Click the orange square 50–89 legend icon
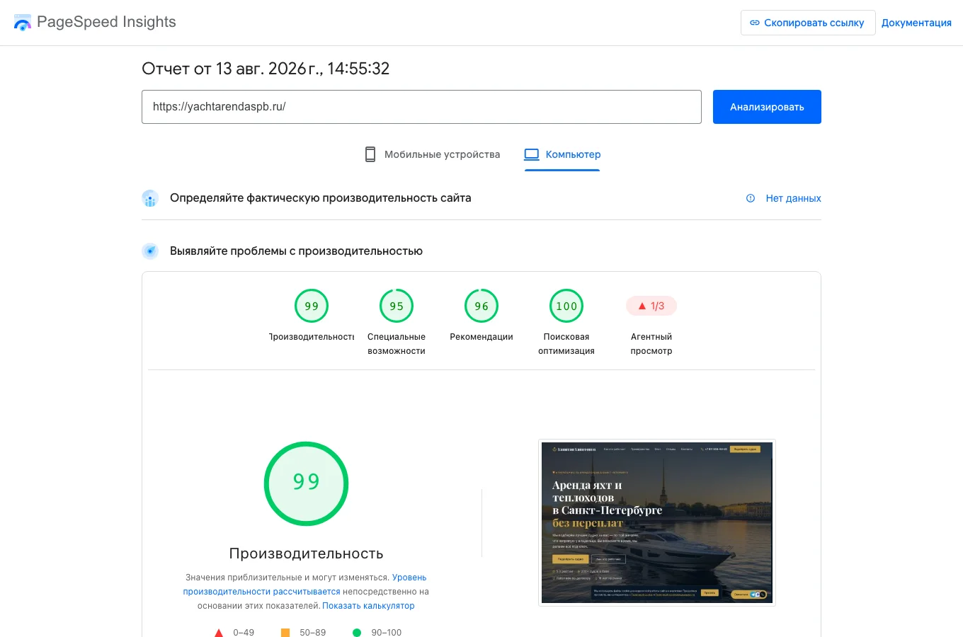This screenshot has height=637, width=963. click(285, 633)
